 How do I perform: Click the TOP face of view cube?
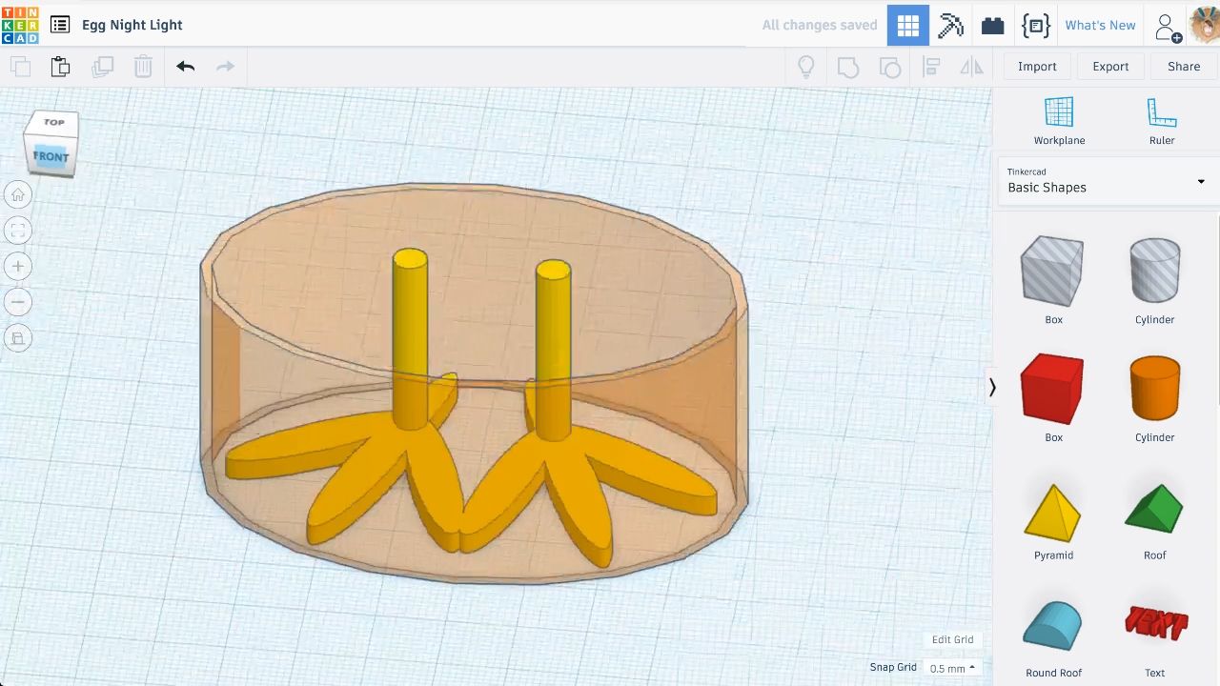[x=54, y=122]
